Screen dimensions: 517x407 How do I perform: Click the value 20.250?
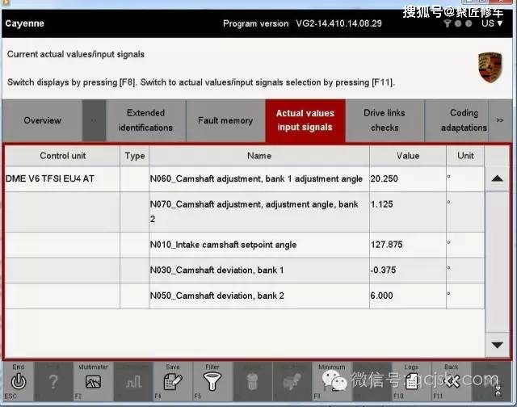coord(385,179)
